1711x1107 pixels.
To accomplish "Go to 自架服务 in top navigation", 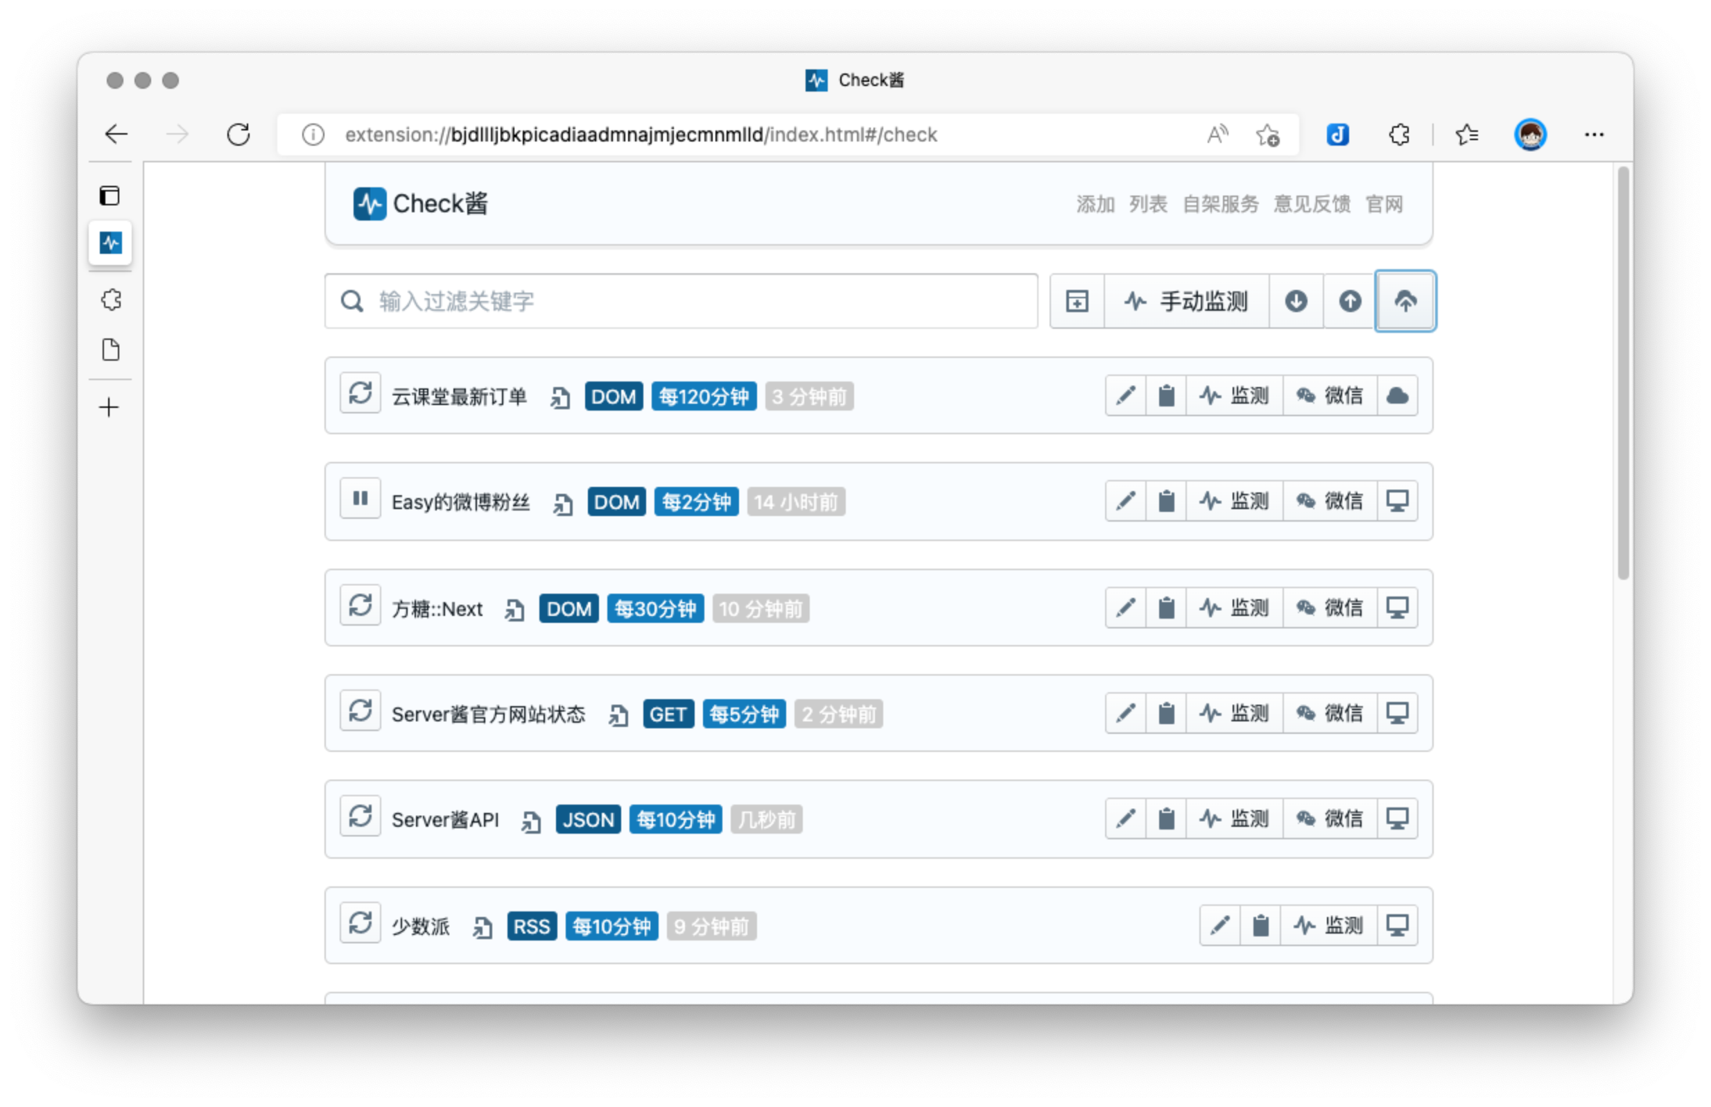I will (1220, 204).
